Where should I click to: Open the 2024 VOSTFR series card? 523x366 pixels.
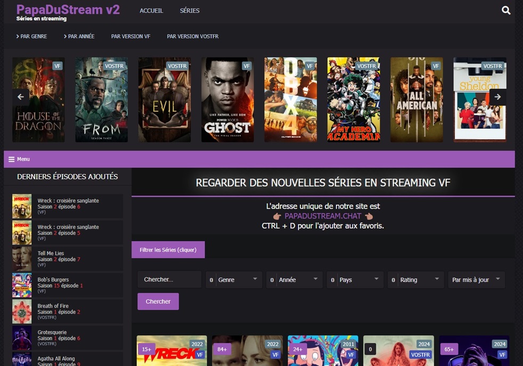pyautogui.click(x=398, y=351)
